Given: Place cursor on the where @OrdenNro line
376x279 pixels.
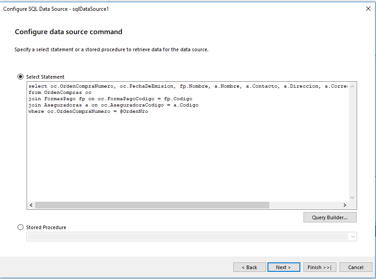Looking at the screenshot, I should [x=88, y=111].
